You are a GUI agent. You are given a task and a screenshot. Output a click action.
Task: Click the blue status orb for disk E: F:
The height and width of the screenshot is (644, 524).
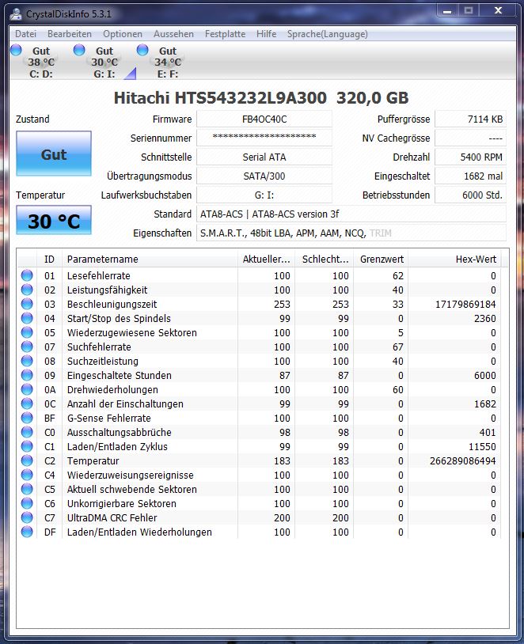click(x=142, y=50)
